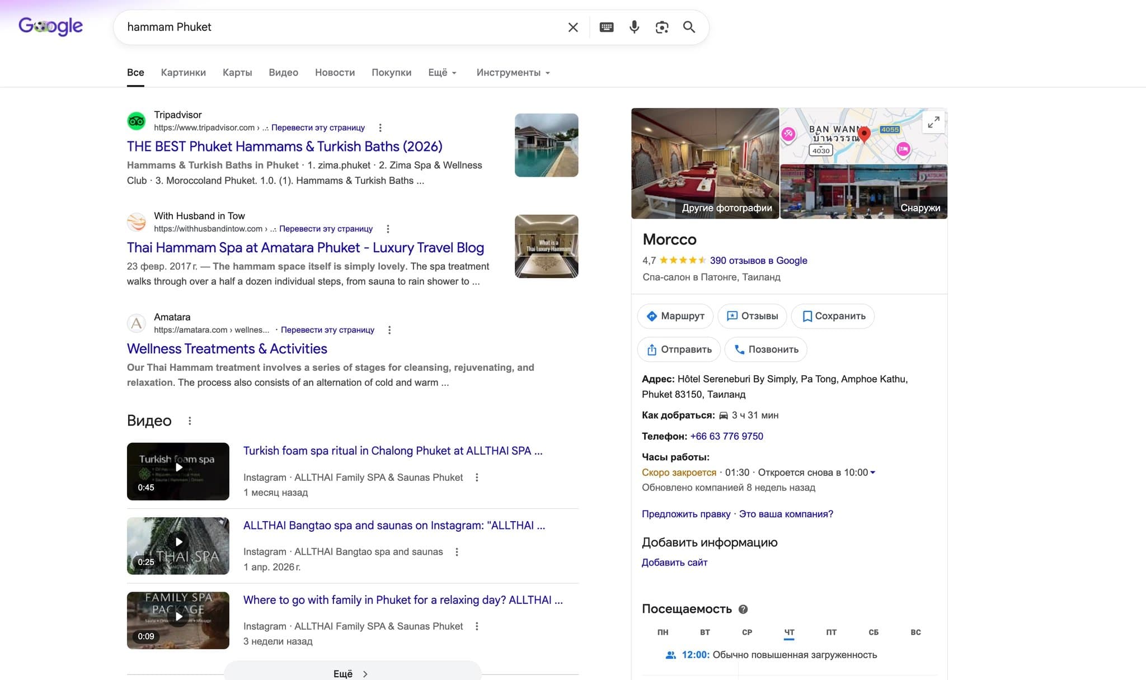Share the place with the Отправить button
Image resolution: width=1146 pixels, height=680 pixels.
(x=679, y=350)
